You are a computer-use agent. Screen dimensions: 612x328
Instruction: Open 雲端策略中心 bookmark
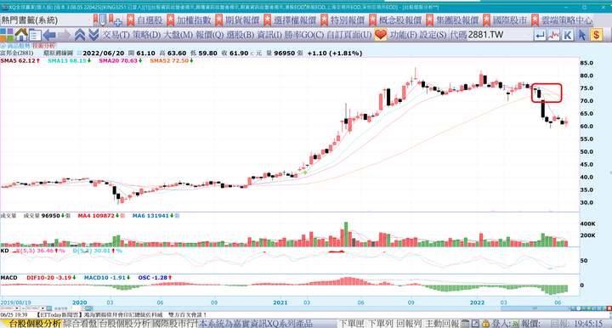click(562, 20)
